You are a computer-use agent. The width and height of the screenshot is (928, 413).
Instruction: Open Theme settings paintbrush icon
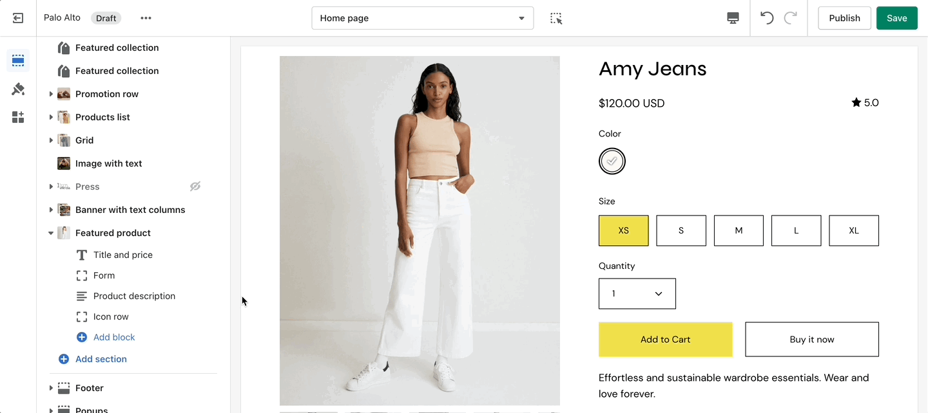point(18,89)
